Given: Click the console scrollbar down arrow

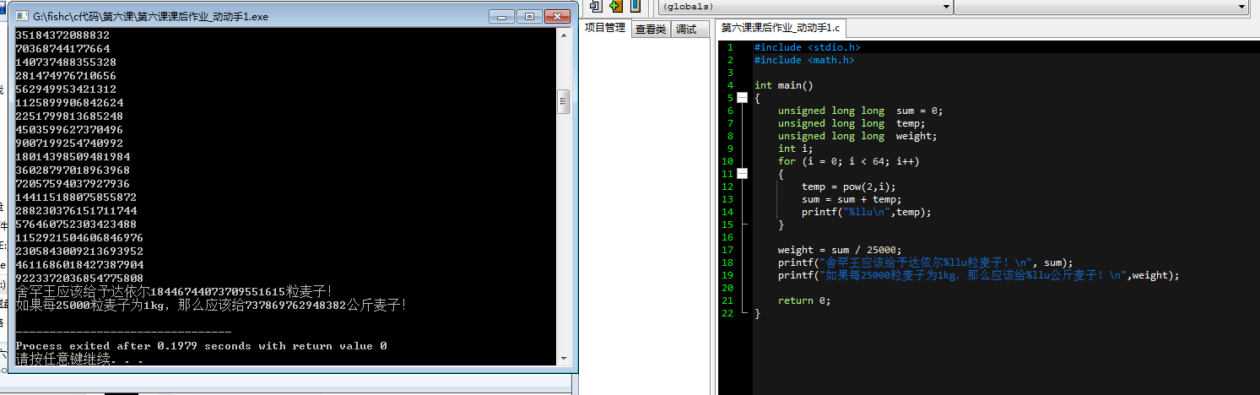Looking at the screenshot, I should point(564,359).
